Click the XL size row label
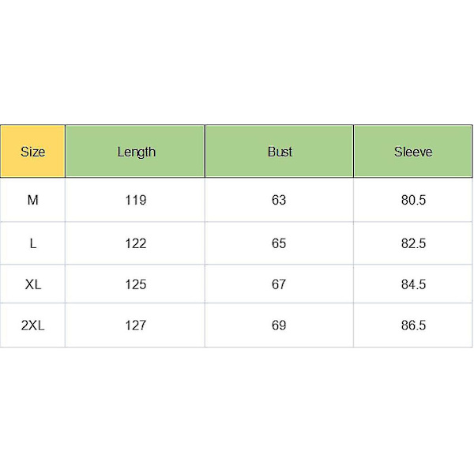Image resolution: width=474 pixels, height=474 pixels. 32,284
